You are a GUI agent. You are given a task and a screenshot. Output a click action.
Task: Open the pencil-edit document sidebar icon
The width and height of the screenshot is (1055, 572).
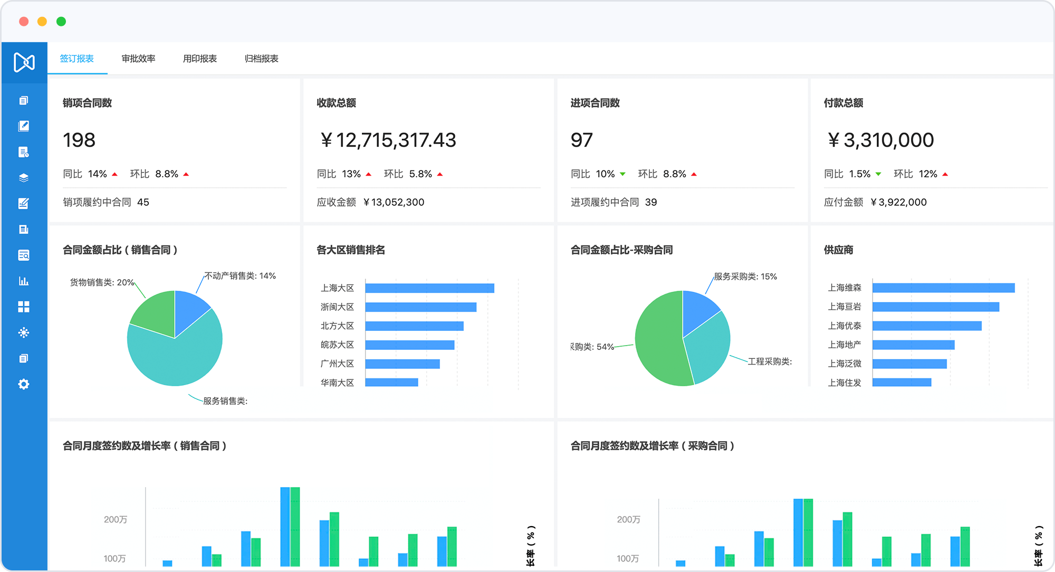coord(24,126)
